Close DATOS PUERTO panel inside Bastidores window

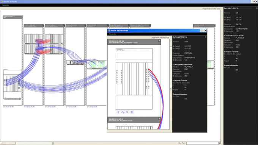pyautogui.click(x=206, y=37)
